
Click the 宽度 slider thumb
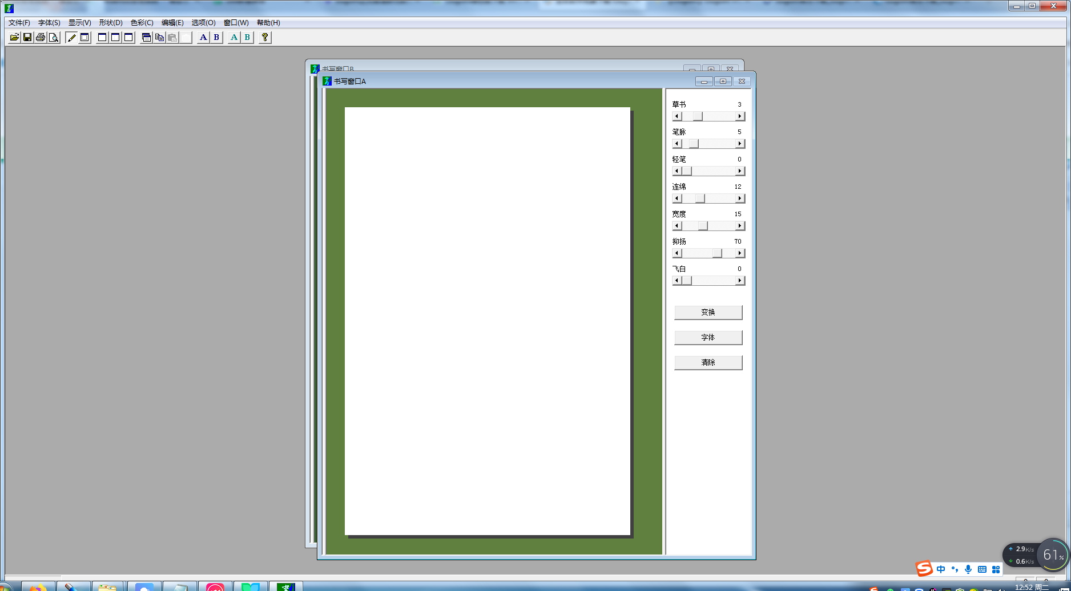tap(703, 226)
